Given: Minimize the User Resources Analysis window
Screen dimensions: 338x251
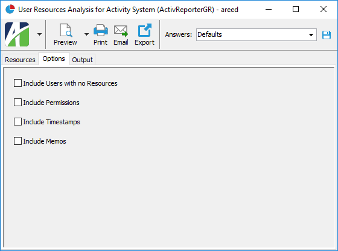Looking at the screenshot, I should coord(269,9).
